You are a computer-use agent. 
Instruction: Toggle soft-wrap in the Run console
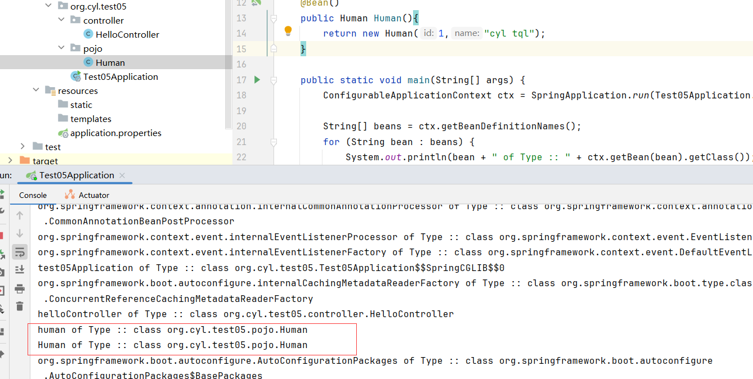tap(20, 252)
